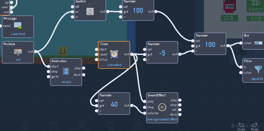Click the Timer 'start' input port
Screen dimensions: 264x131
[x=96, y=49]
